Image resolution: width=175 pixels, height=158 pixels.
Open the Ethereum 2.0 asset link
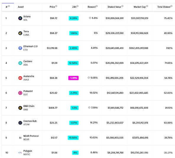[30, 46]
